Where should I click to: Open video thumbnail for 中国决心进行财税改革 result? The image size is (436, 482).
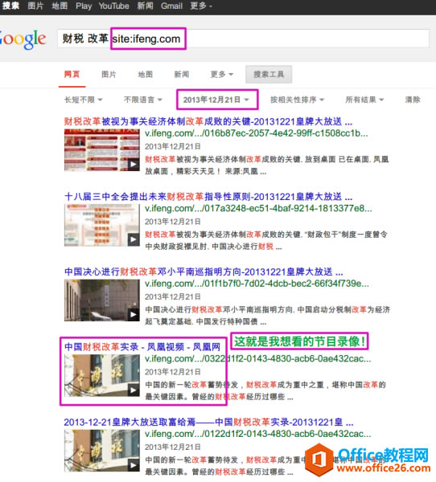click(x=102, y=300)
